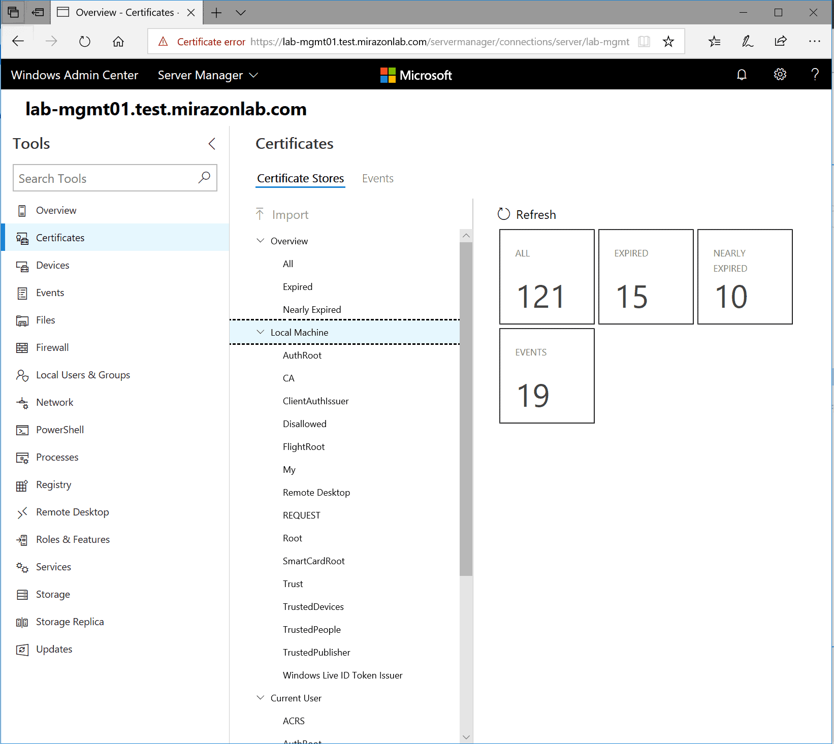This screenshot has width=834, height=744.
Task: Click the help question mark icon
Action: 815,75
